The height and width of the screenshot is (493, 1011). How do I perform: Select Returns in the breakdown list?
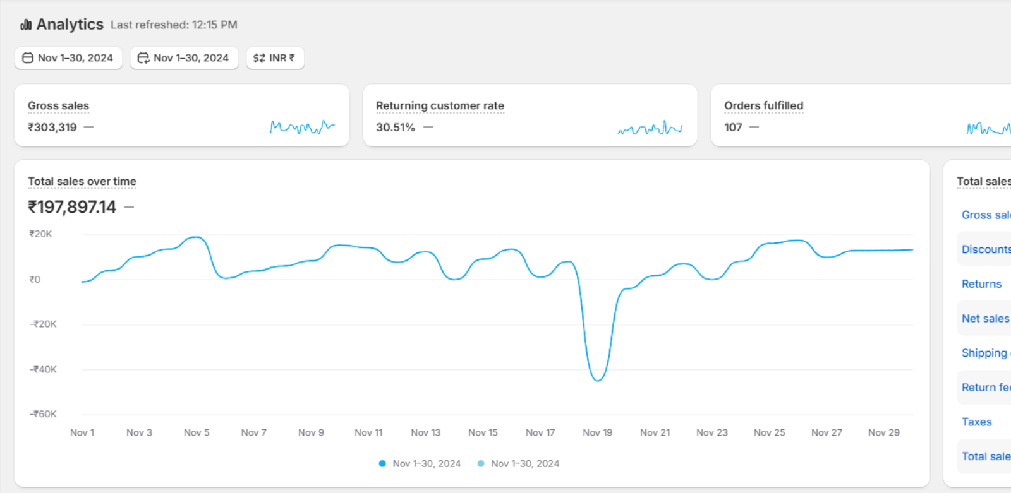(981, 284)
